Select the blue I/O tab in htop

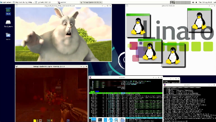(97, 91)
